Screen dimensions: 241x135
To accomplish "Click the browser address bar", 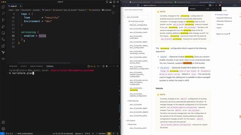I will [x=174, y=5].
